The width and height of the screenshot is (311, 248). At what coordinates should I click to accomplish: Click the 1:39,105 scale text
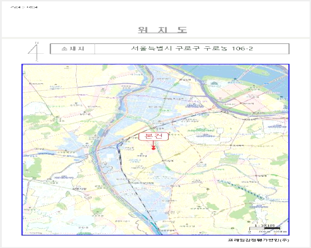(x=265, y=225)
